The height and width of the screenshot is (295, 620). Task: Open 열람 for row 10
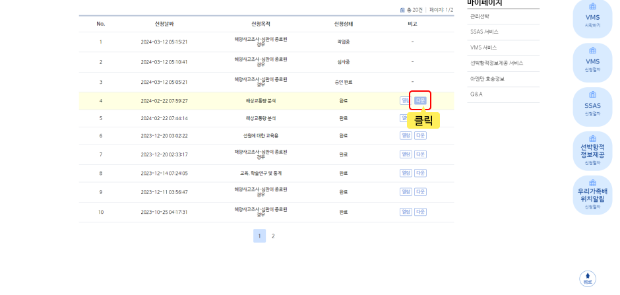click(405, 212)
